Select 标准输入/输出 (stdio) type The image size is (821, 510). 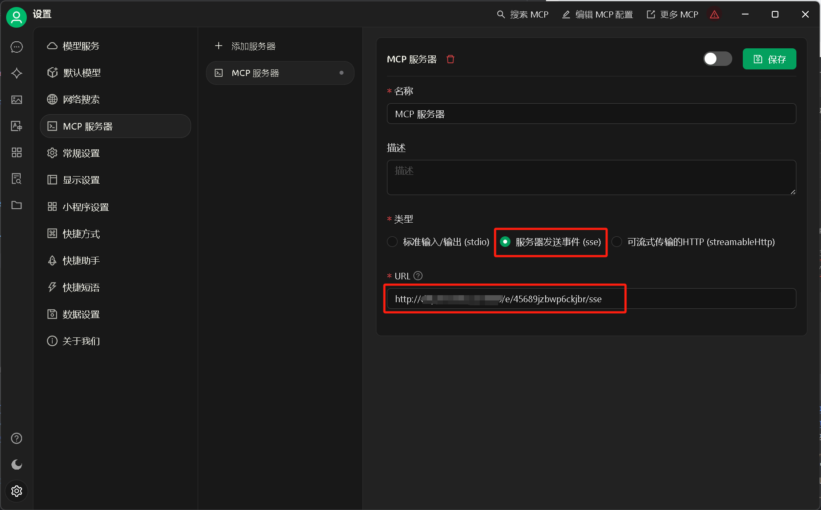click(438, 242)
